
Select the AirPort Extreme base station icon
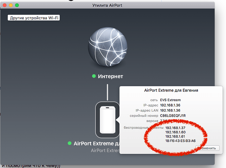click(x=108, y=120)
